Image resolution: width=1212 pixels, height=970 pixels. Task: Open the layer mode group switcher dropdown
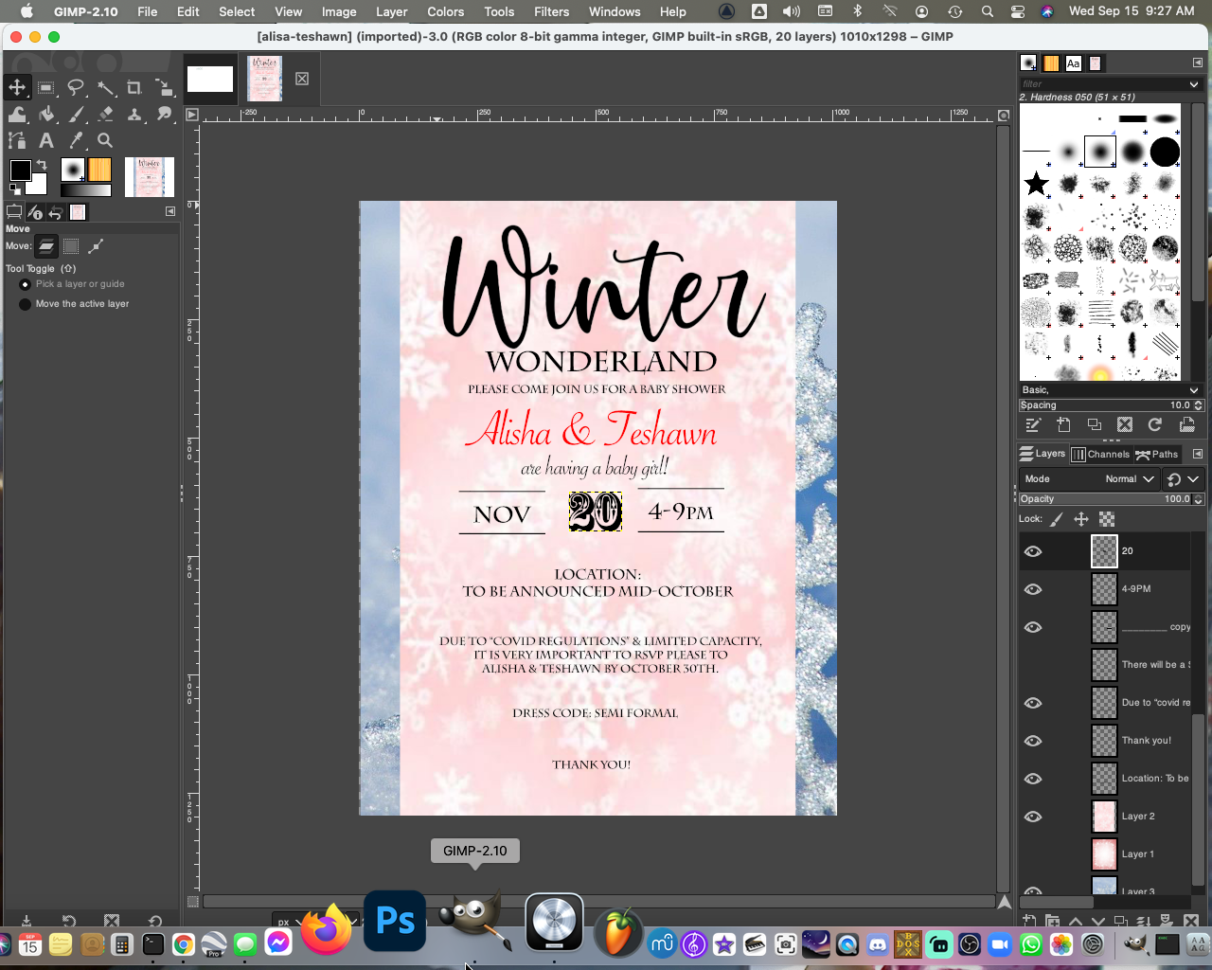coord(1184,479)
